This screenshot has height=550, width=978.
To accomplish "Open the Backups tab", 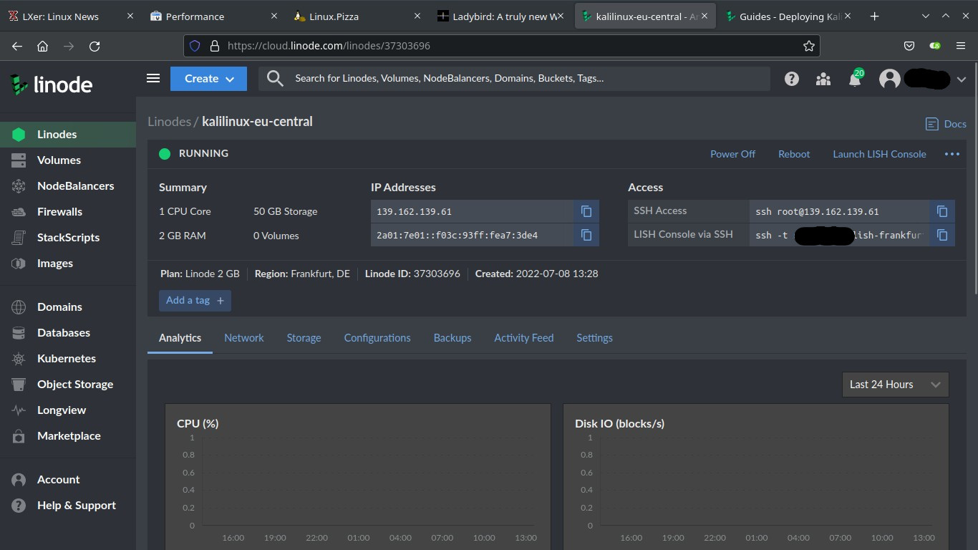I will click(x=452, y=338).
